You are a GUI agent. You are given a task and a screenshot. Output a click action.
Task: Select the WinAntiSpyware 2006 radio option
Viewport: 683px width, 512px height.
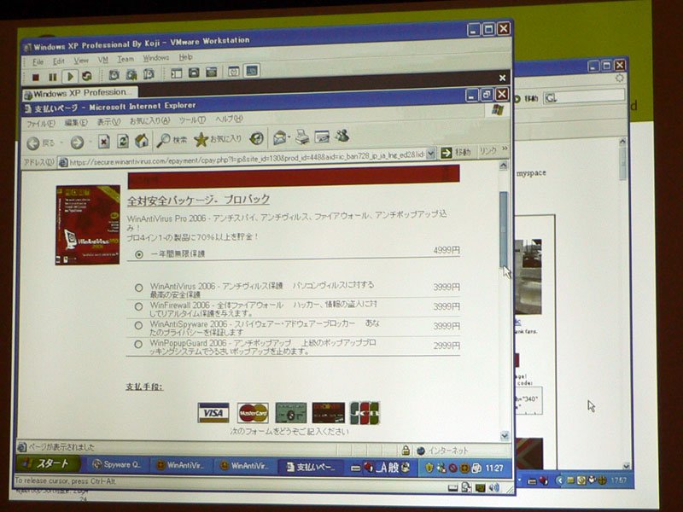138,325
